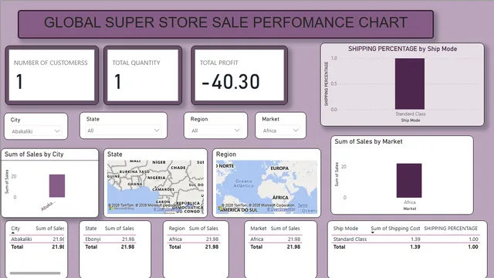This screenshot has height=278, width=494.
Task: Click the Standard Class bar in Shipping Percentage chart
Action: [410, 84]
